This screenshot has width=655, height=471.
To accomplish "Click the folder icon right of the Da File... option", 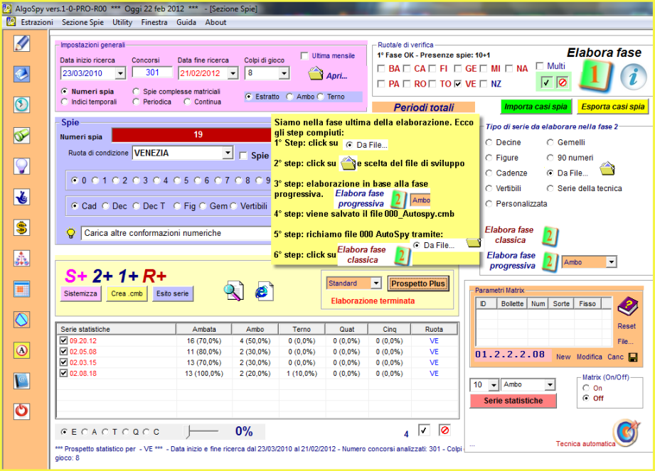I will pos(607,169).
